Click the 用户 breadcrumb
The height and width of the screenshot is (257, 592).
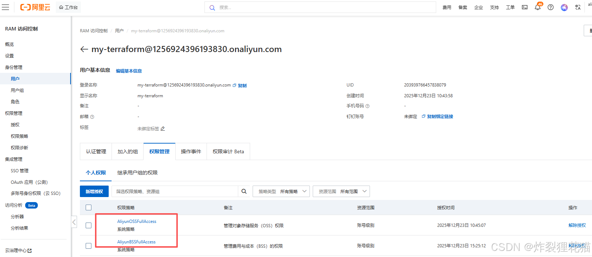[119, 31]
